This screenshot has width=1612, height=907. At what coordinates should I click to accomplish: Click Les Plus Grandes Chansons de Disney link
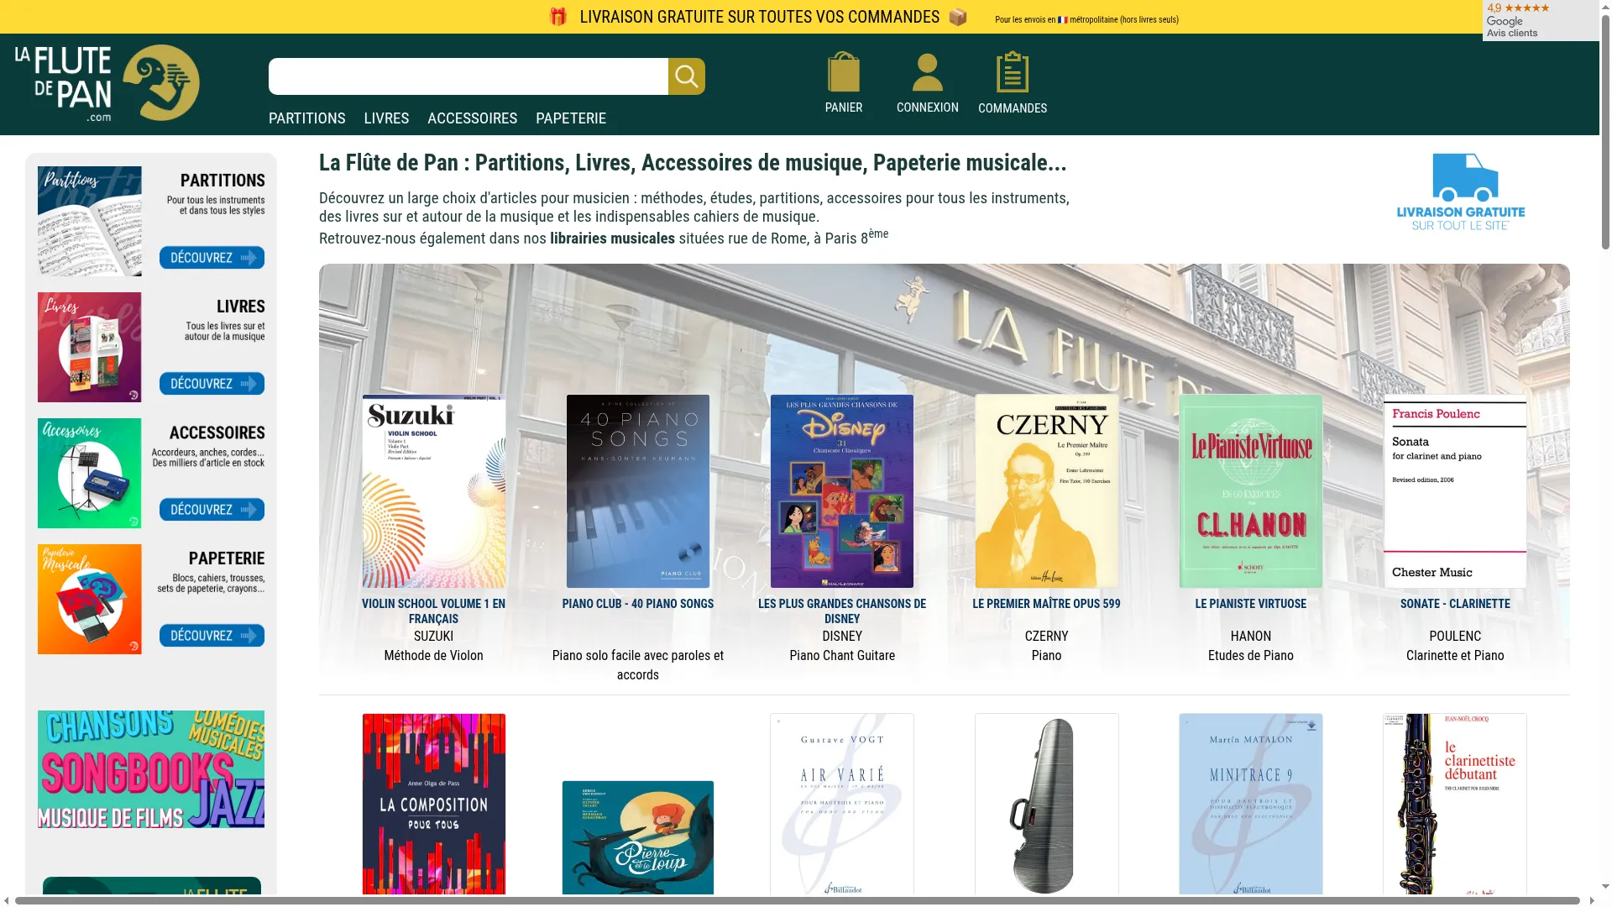[842, 611]
